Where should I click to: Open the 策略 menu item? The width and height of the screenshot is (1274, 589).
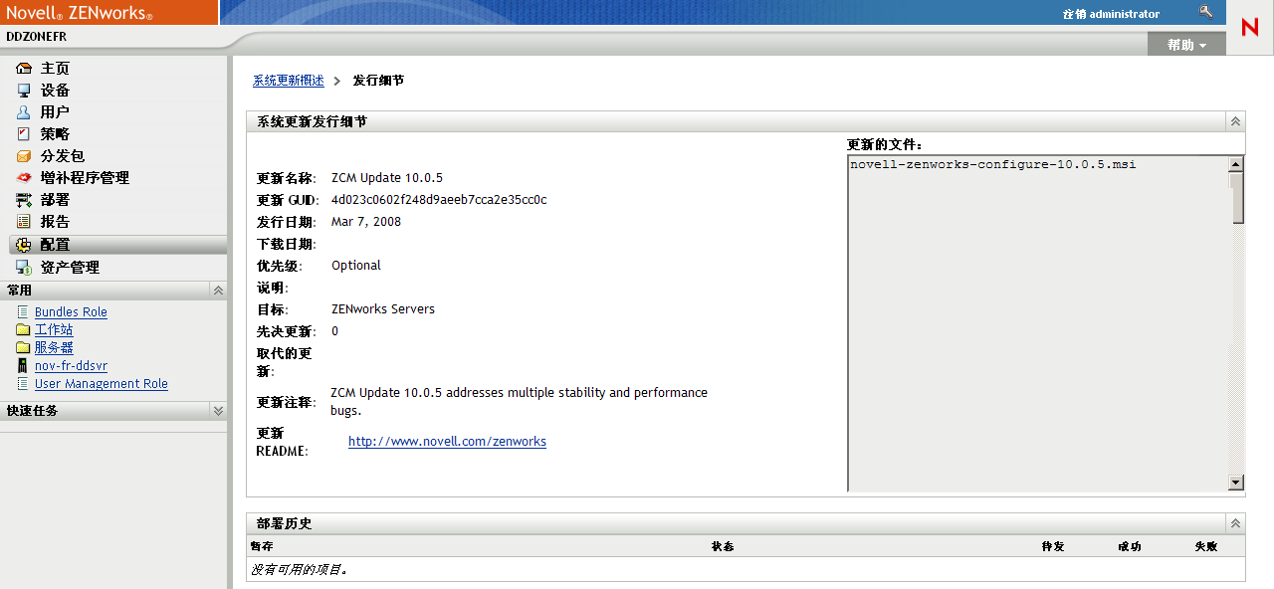click(x=55, y=134)
